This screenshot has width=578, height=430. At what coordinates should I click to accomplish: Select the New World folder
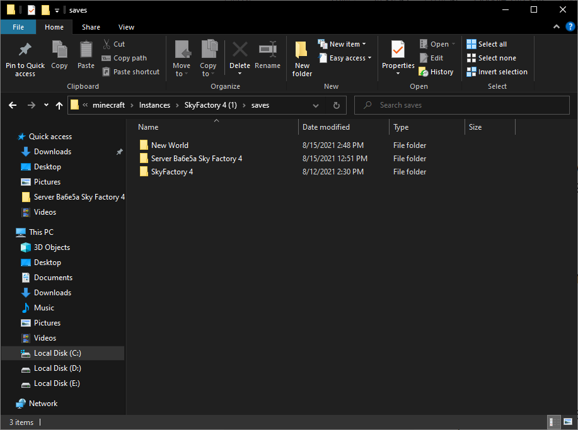click(x=170, y=145)
